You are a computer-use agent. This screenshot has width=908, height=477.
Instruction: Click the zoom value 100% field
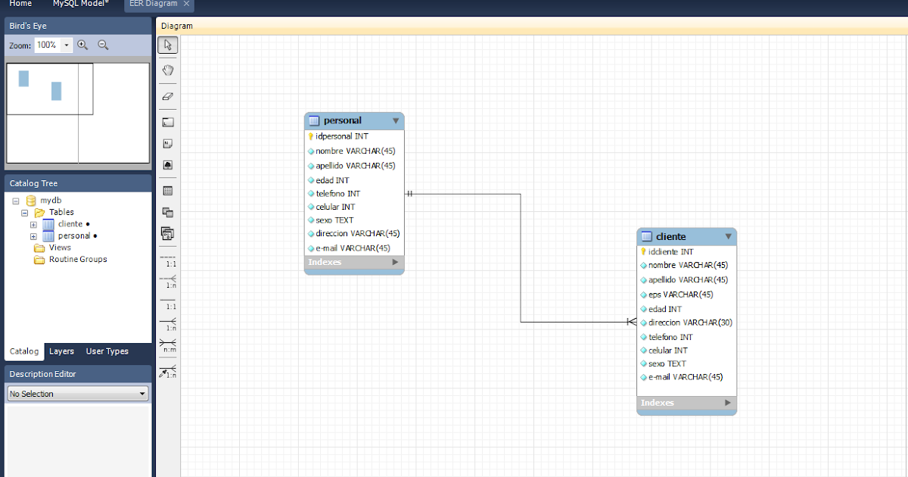point(48,45)
